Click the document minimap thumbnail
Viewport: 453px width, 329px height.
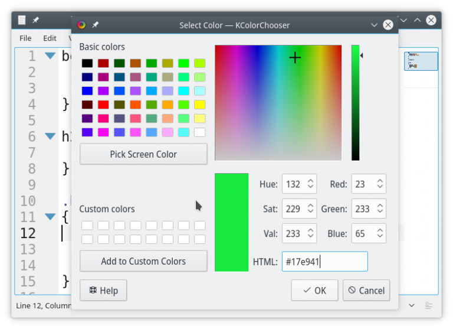tap(421, 61)
